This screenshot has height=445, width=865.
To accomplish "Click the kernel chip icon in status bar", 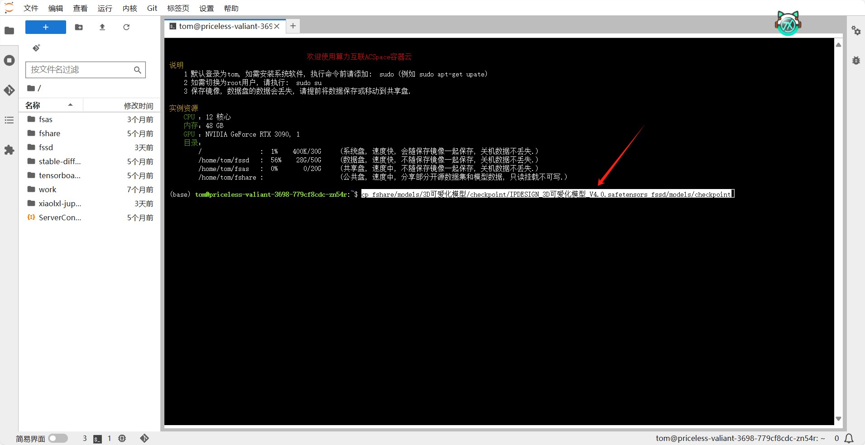I will pos(122,438).
